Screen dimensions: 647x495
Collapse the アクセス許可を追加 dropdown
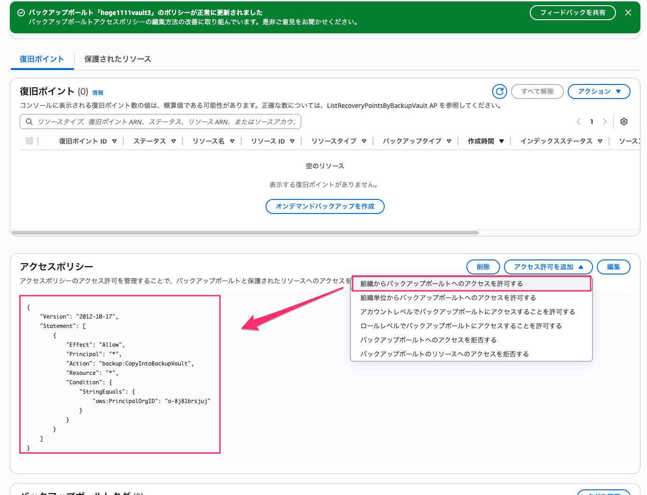tap(548, 267)
